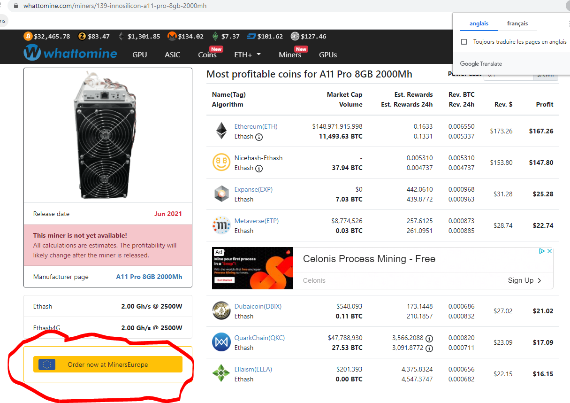Click the Whattomine logo
570x403 pixels.
tap(70, 53)
